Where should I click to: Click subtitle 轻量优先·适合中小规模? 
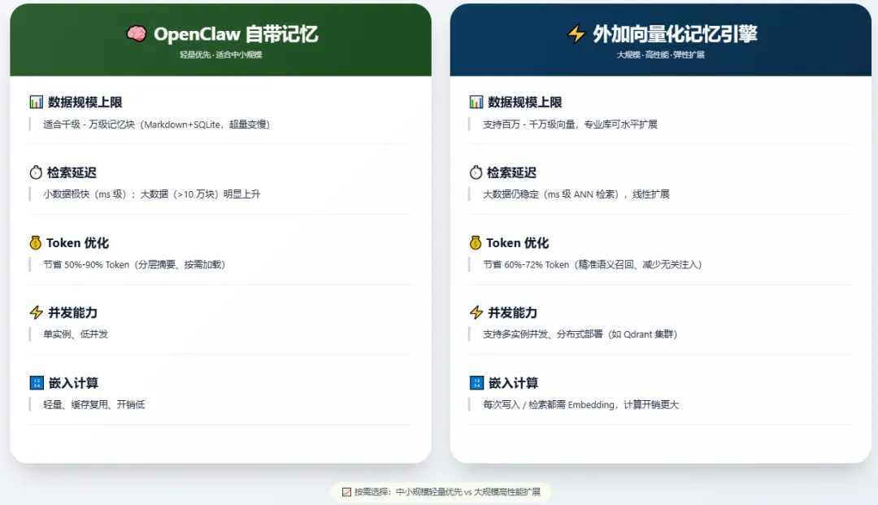220,54
